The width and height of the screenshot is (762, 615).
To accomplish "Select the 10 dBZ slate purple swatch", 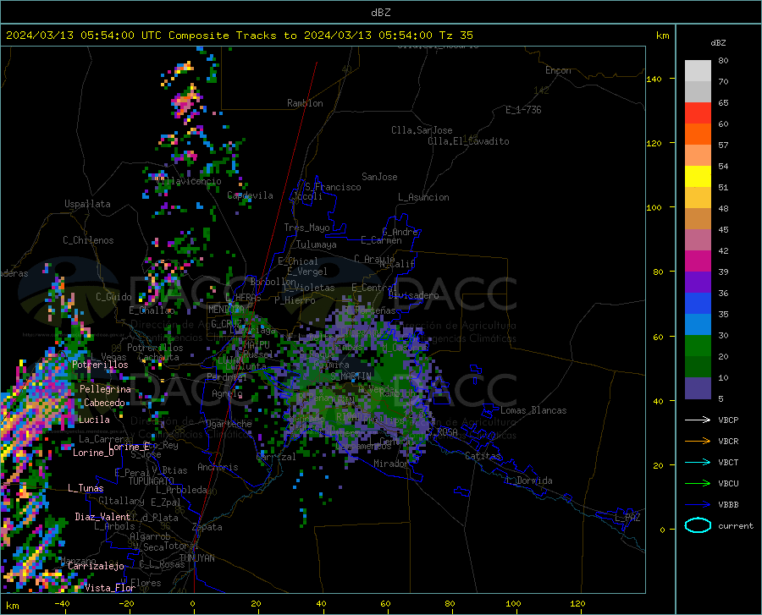I will 698,388.
